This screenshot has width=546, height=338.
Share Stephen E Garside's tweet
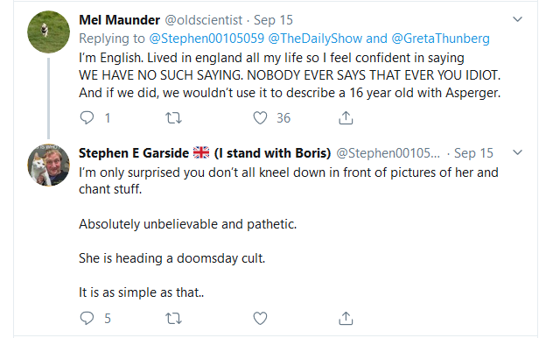tap(346, 318)
